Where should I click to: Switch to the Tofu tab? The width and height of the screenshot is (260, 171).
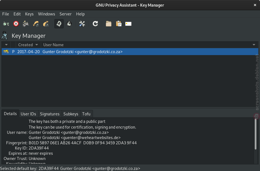tap(86, 114)
